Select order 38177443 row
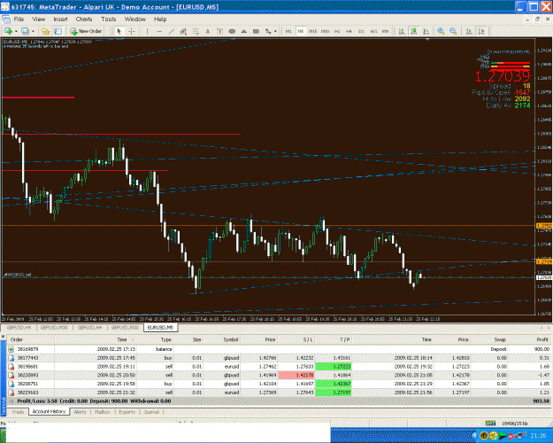 (279, 358)
